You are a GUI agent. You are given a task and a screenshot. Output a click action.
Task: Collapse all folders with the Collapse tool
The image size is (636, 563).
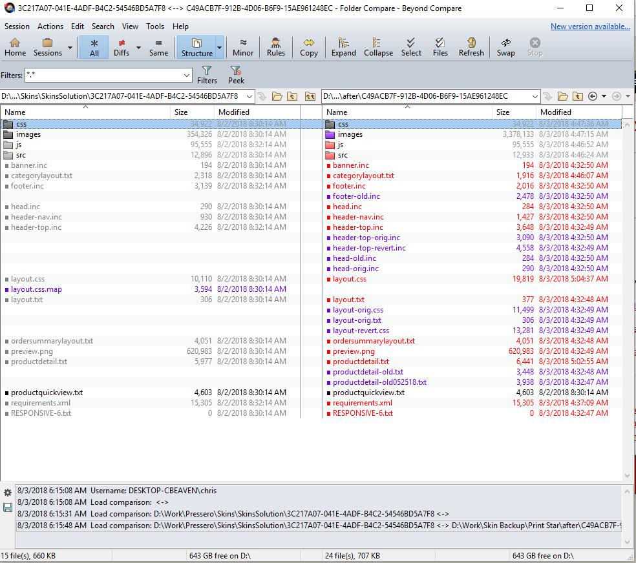379,47
